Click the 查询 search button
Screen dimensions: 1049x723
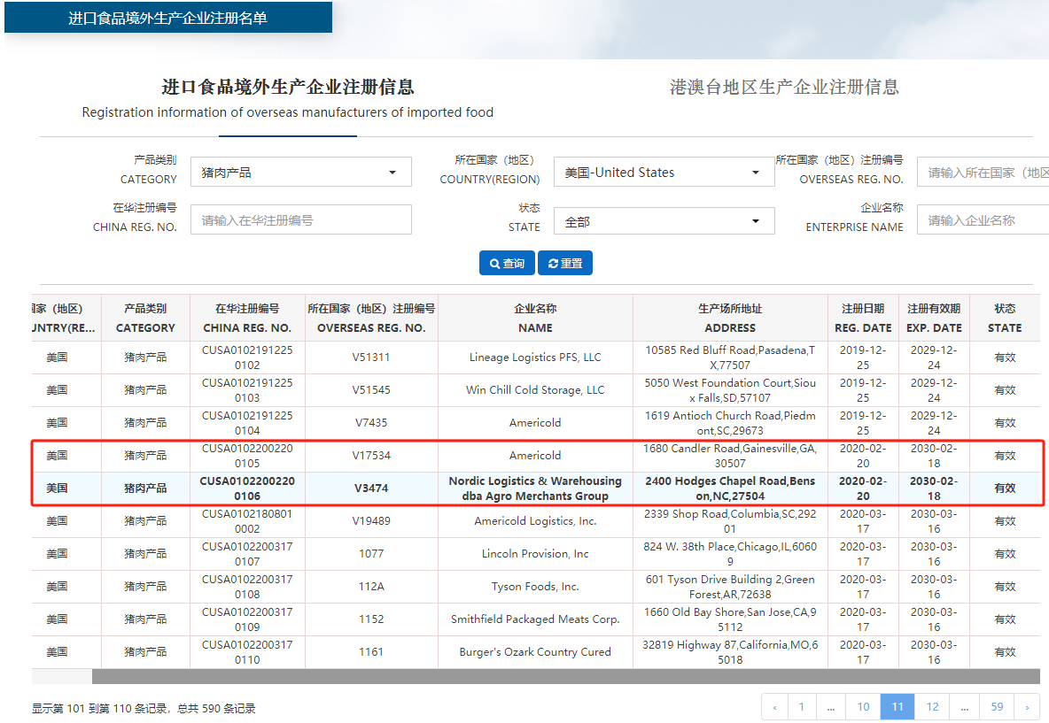(507, 264)
